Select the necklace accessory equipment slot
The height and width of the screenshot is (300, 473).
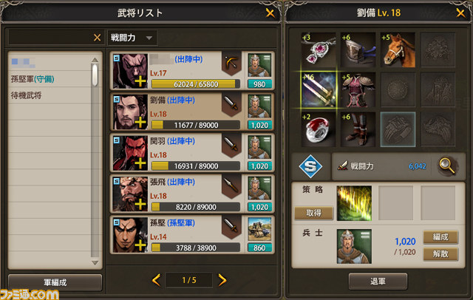[x=319, y=50]
